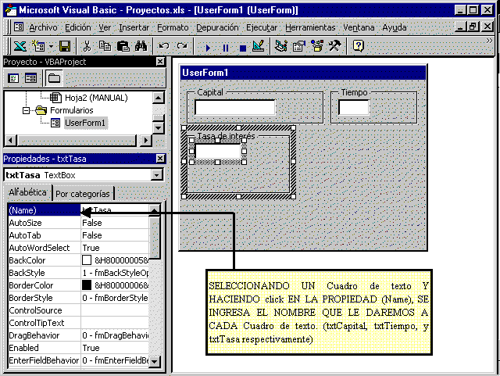Click the Cut scissors icon
Viewport: 500px width, 376px height.
[x=87, y=47]
